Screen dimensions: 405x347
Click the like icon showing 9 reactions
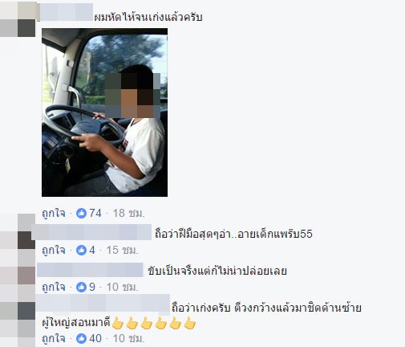81,288
